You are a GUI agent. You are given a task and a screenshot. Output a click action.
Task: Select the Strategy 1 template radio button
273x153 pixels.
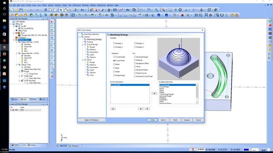114,43
